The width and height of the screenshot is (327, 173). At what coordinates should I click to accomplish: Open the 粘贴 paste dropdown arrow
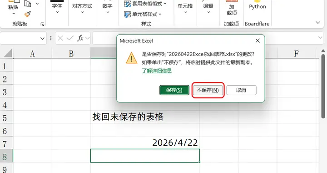tap(14, 14)
